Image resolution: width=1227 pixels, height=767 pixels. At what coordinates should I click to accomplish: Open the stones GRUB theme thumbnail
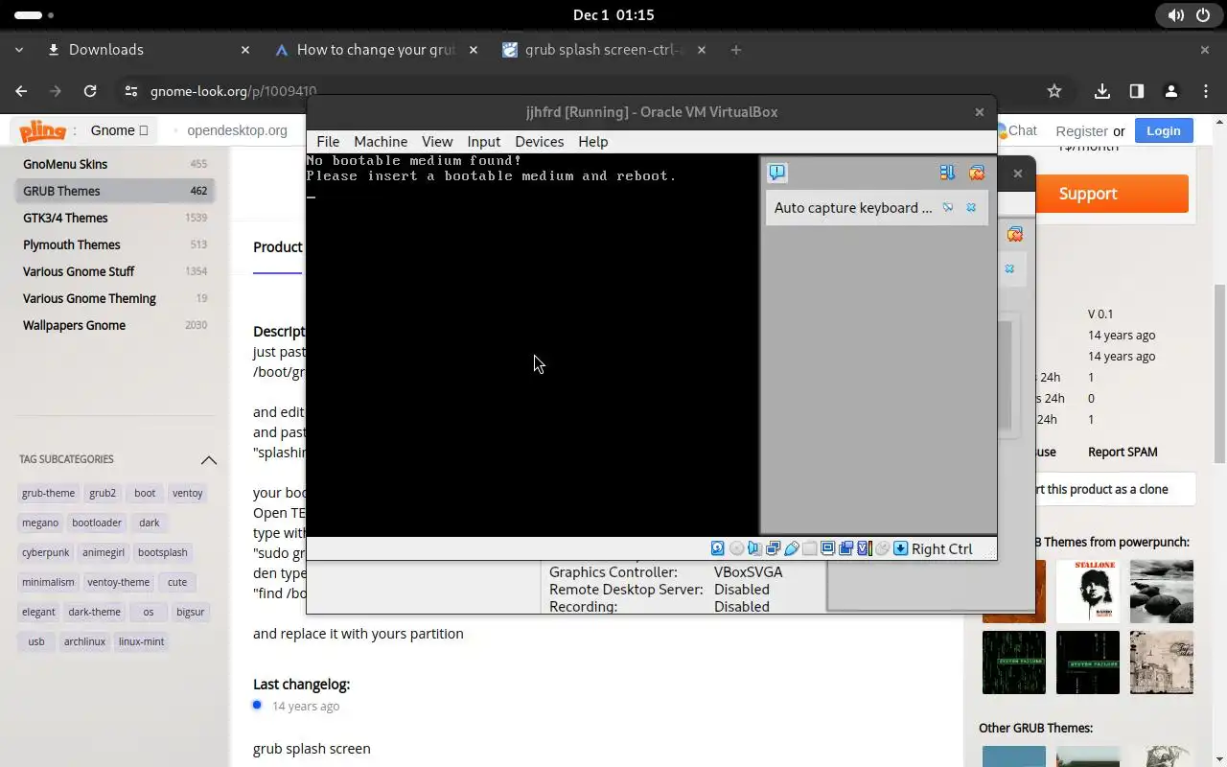click(x=1161, y=592)
